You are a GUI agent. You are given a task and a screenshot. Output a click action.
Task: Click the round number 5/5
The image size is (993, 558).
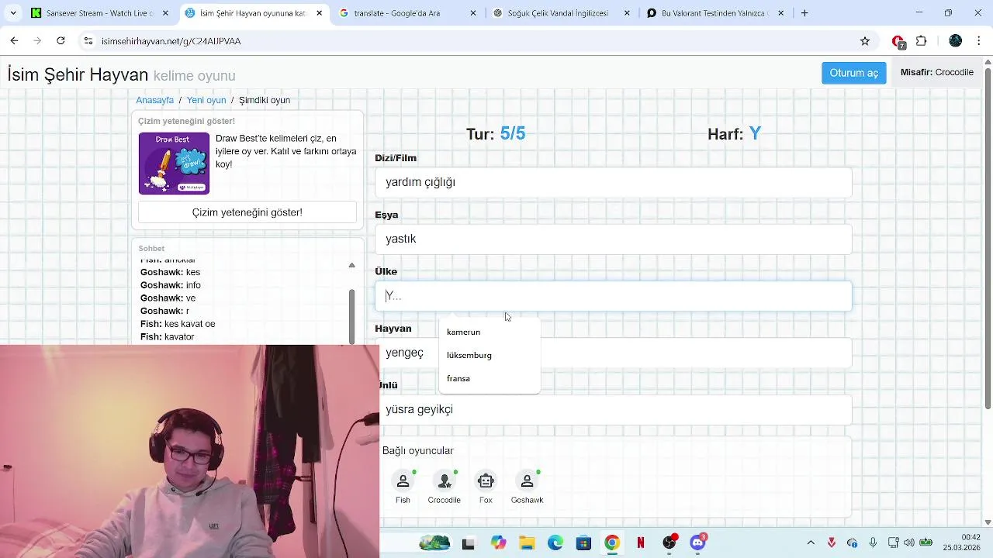512,133
